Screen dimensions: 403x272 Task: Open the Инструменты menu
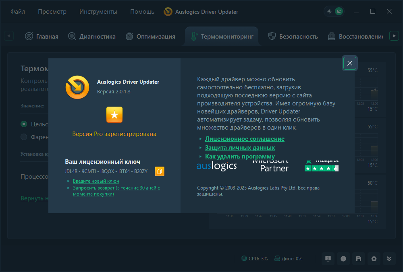pyautogui.click(x=98, y=12)
